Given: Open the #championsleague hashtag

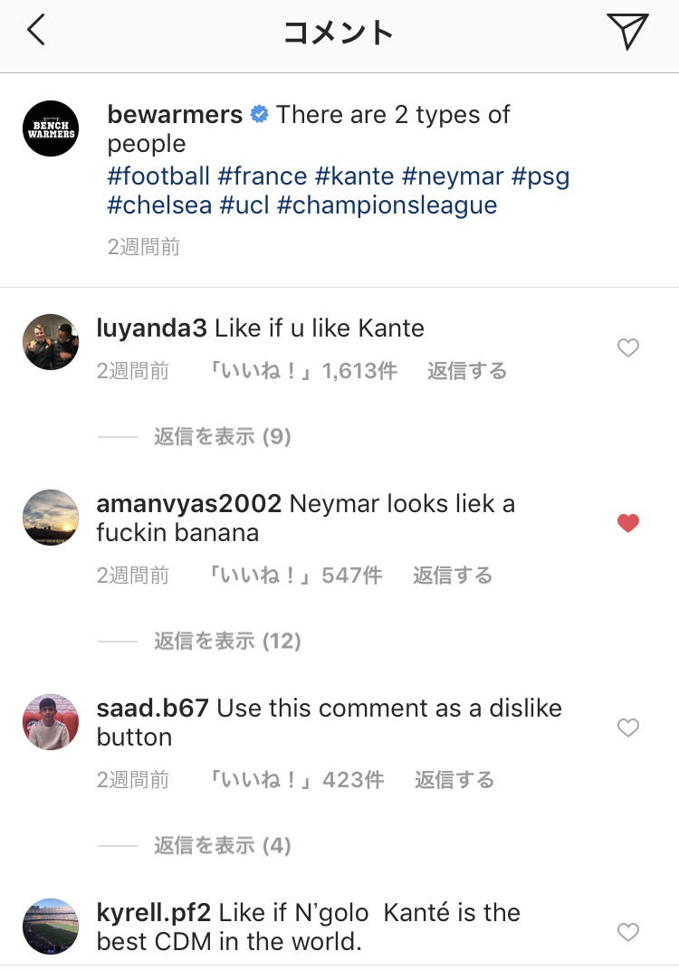Looking at the screenshot, I should (x=387, y=204).
